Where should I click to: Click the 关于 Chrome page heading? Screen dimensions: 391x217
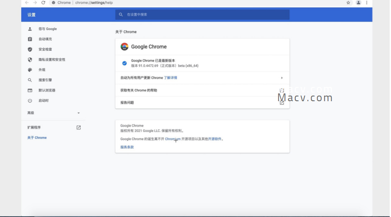point(126,32)
